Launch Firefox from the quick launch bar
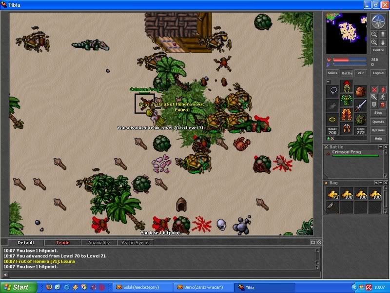This screenshot has height=293, width=390. click(49, 287)
